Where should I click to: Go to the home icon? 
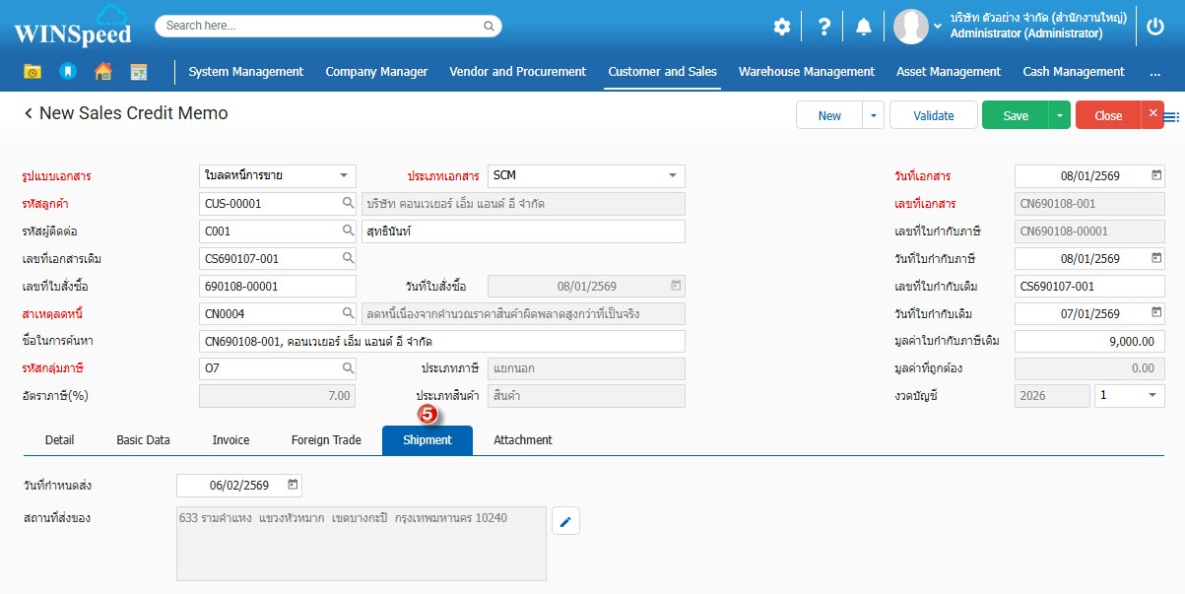pos(102,72)
